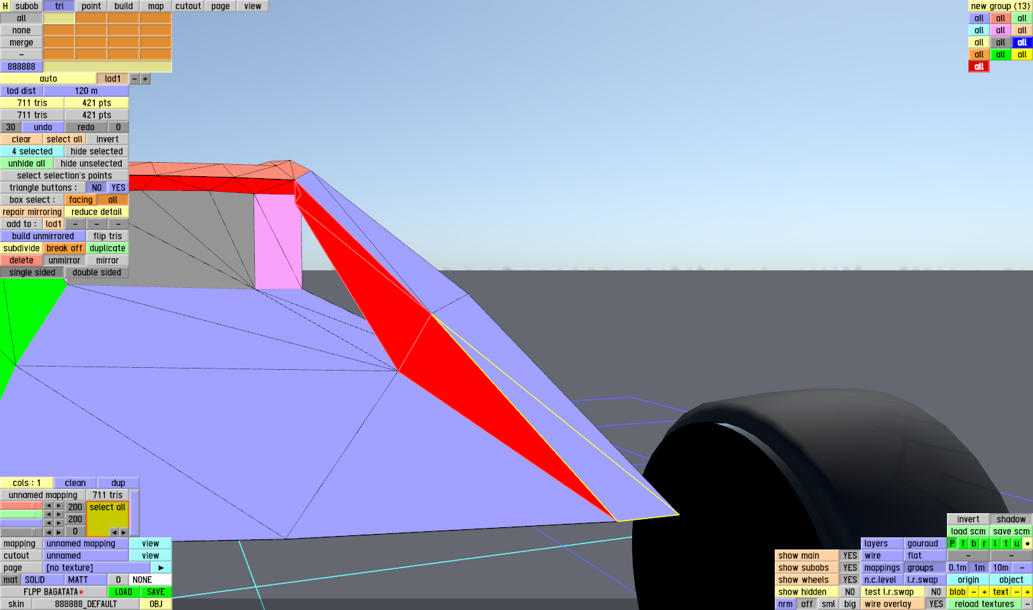Click the grey slider's right arrow

59,531
